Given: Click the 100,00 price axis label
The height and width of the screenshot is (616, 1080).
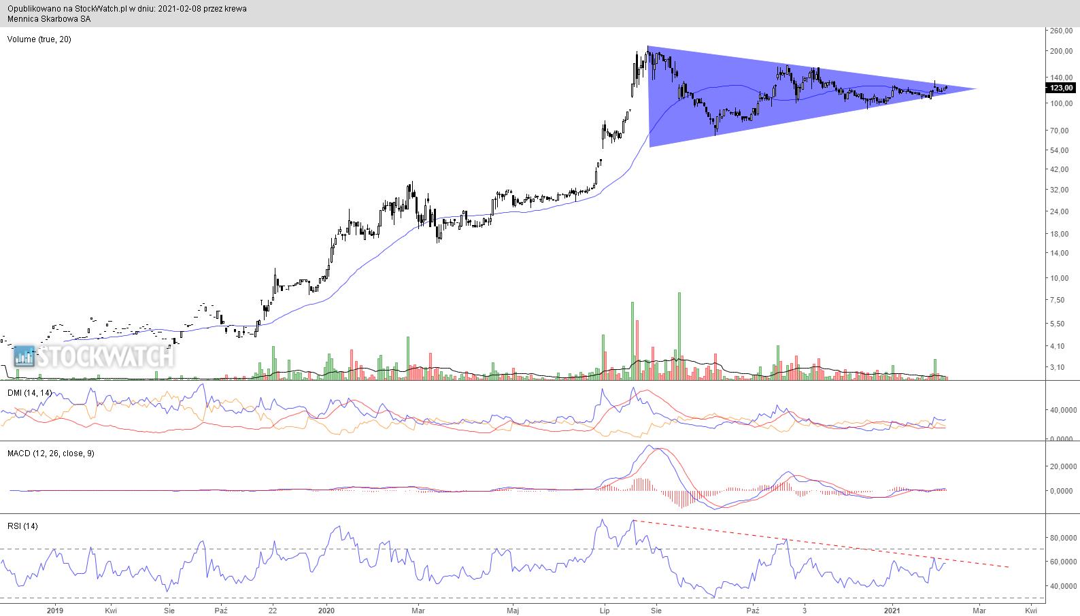Looking at the screenshot, I should point(1062,104).
